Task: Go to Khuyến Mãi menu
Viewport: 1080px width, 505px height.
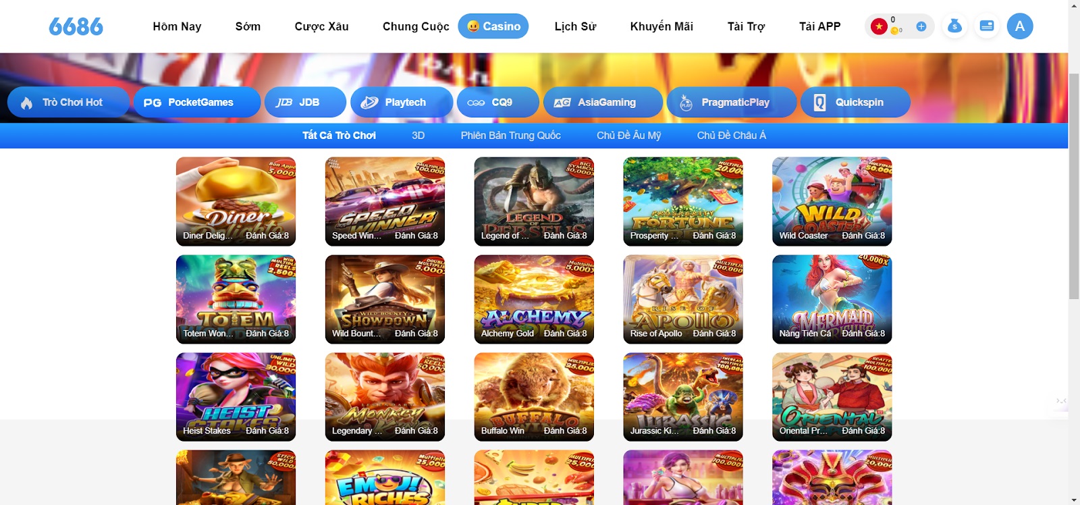Action: click(x=661, y=26)
